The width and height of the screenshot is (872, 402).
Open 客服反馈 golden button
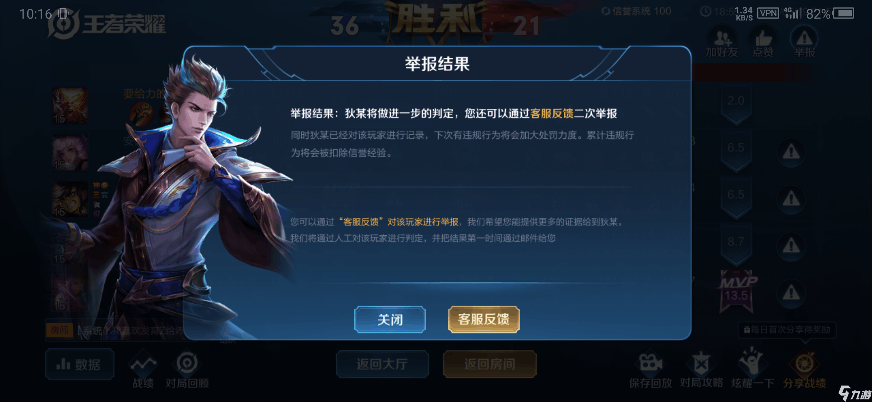click(484, 319)
